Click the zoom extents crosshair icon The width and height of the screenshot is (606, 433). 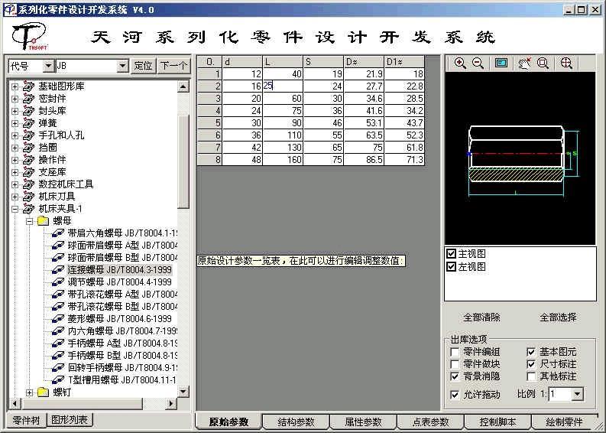tap(566, 63)
